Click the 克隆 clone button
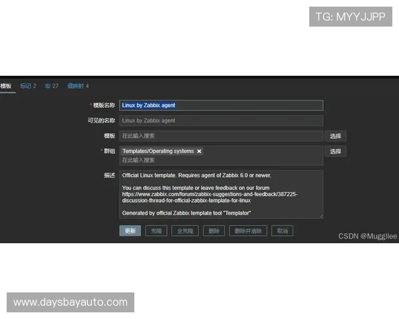 click(156, 231)
